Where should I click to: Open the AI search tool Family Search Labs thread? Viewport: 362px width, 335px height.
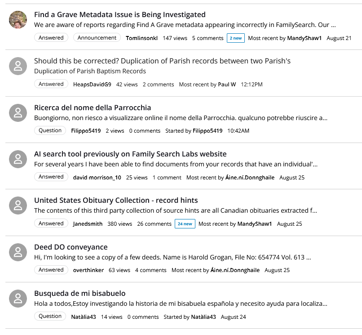[130, 154]
